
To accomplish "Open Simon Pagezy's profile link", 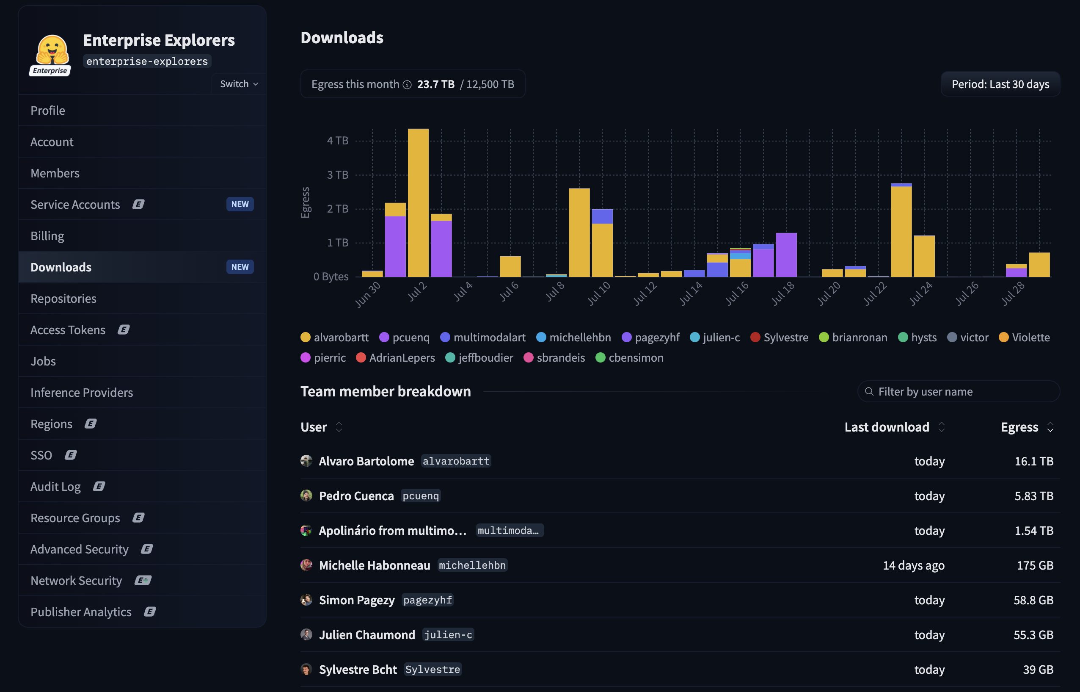I will click(x=357, y=600).
